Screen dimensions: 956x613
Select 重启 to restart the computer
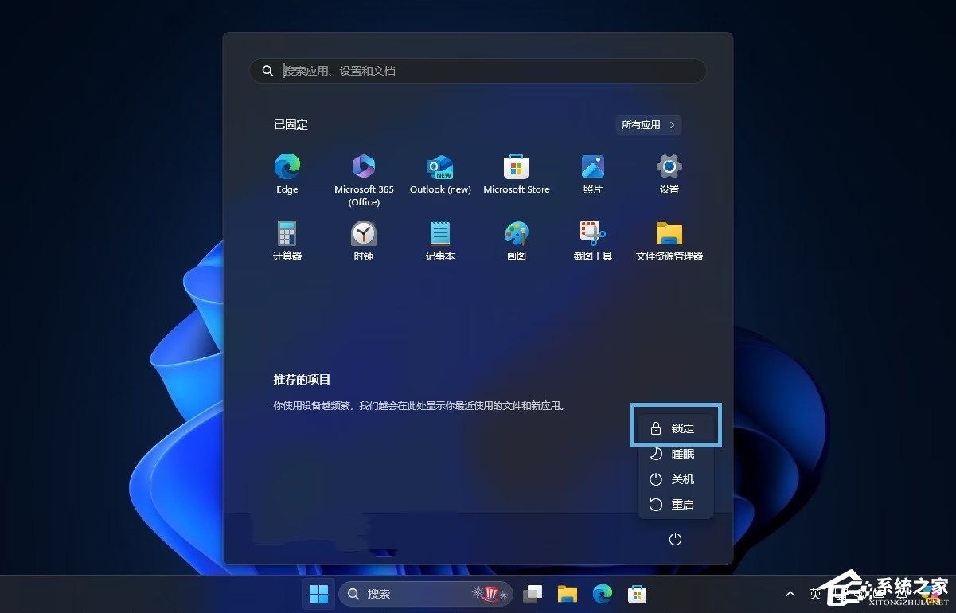[676, 504]
